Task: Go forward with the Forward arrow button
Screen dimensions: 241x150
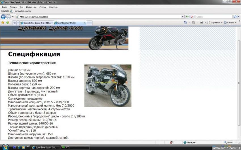Action: 9,17
